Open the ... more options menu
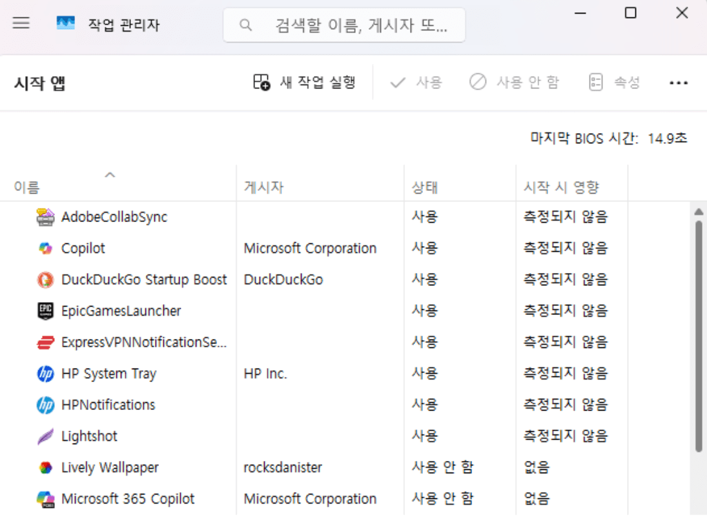The width and height of the screenshot is (707, 519). pyautogui.click(x=679, y=83)
